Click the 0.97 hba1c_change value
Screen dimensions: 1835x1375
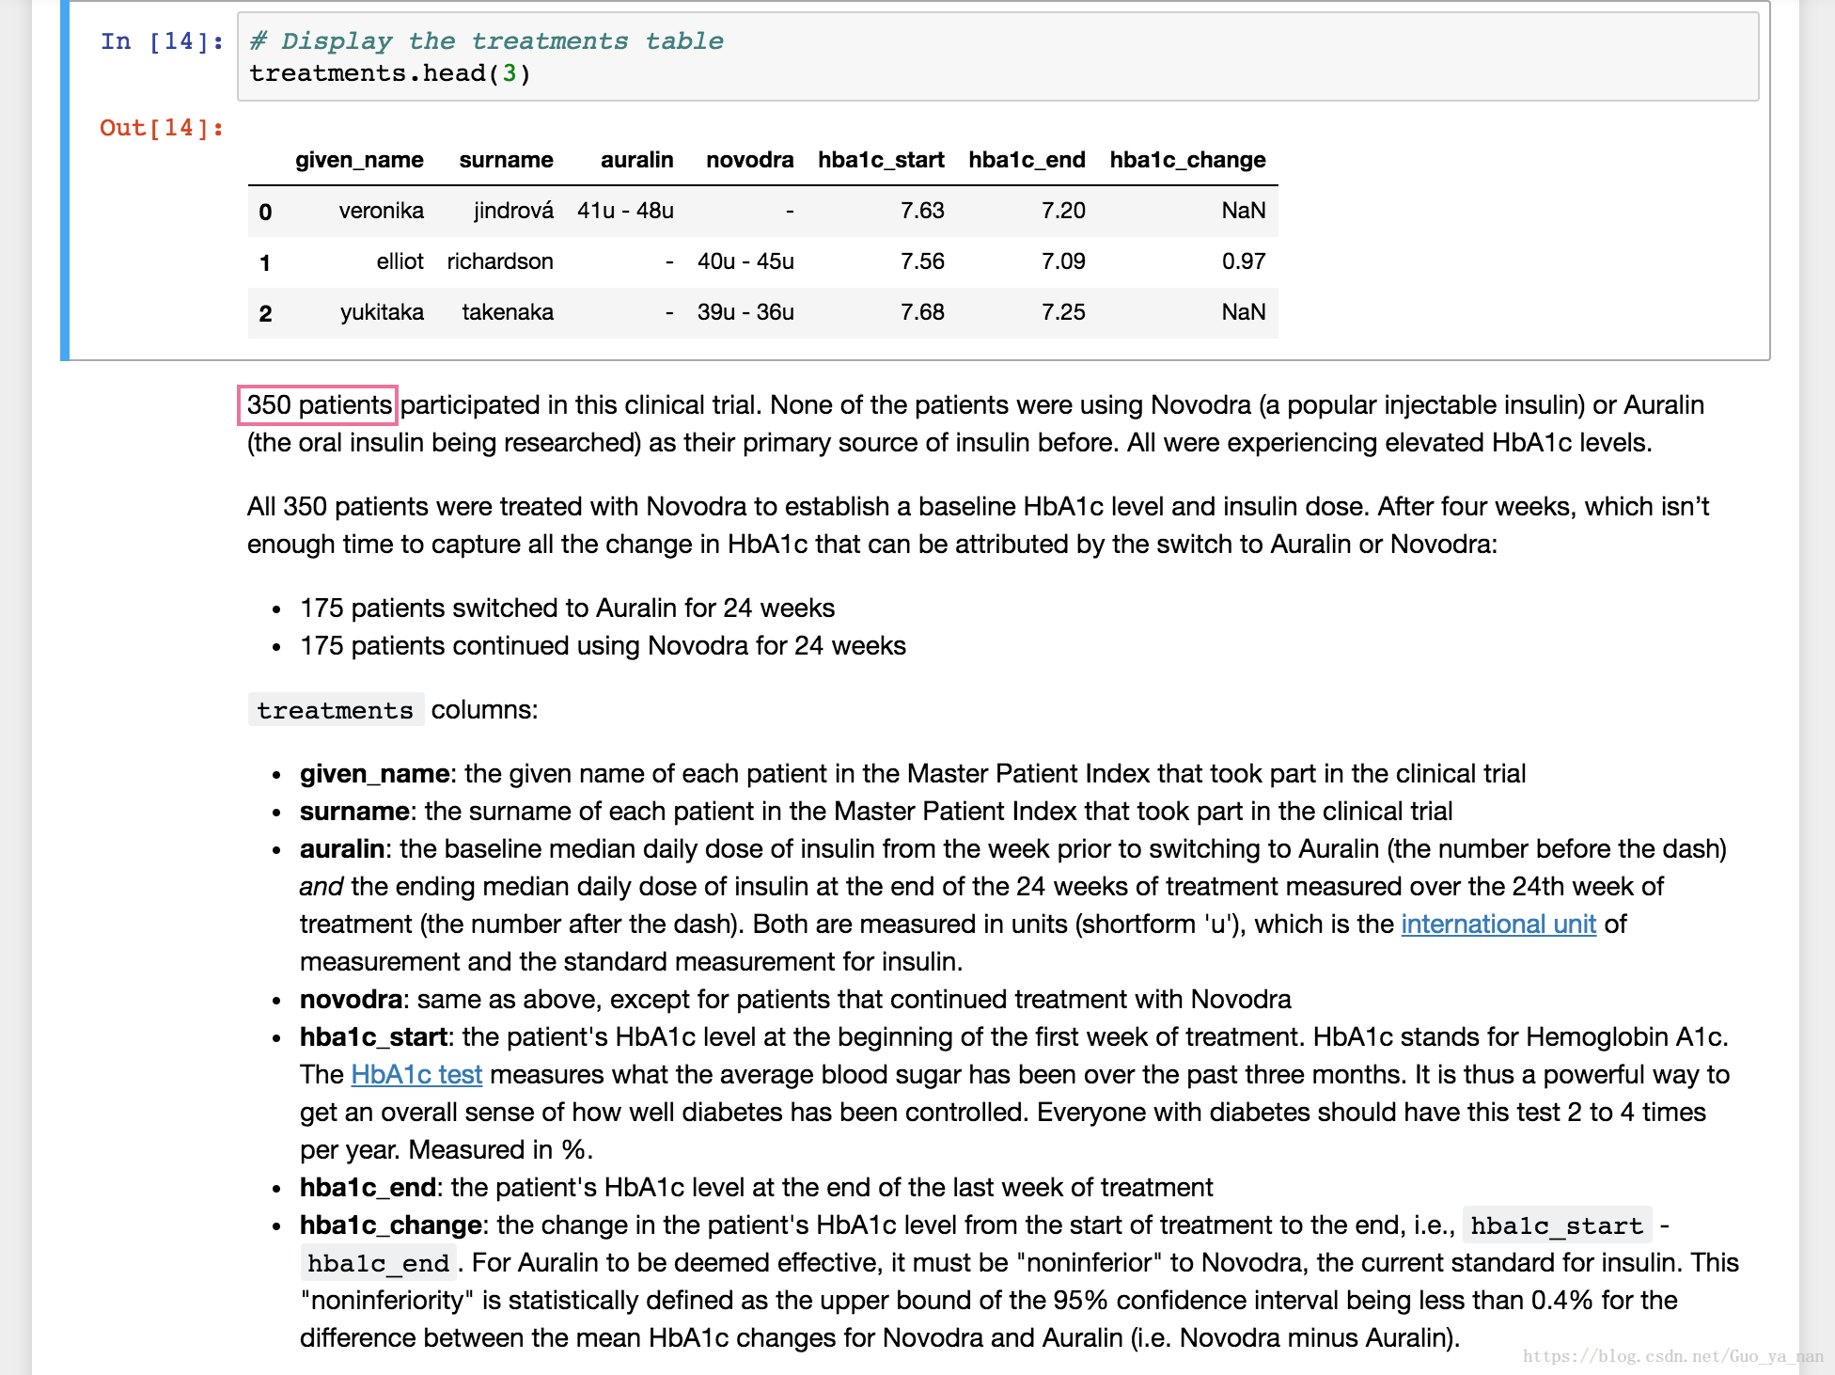1243,261
